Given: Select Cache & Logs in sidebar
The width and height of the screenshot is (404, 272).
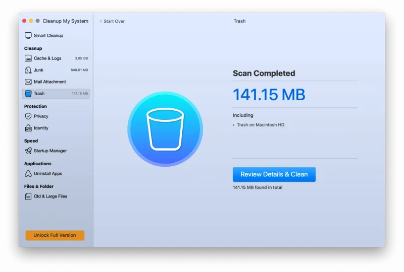Looking at the screenshot, I should [x=56, y=58].
